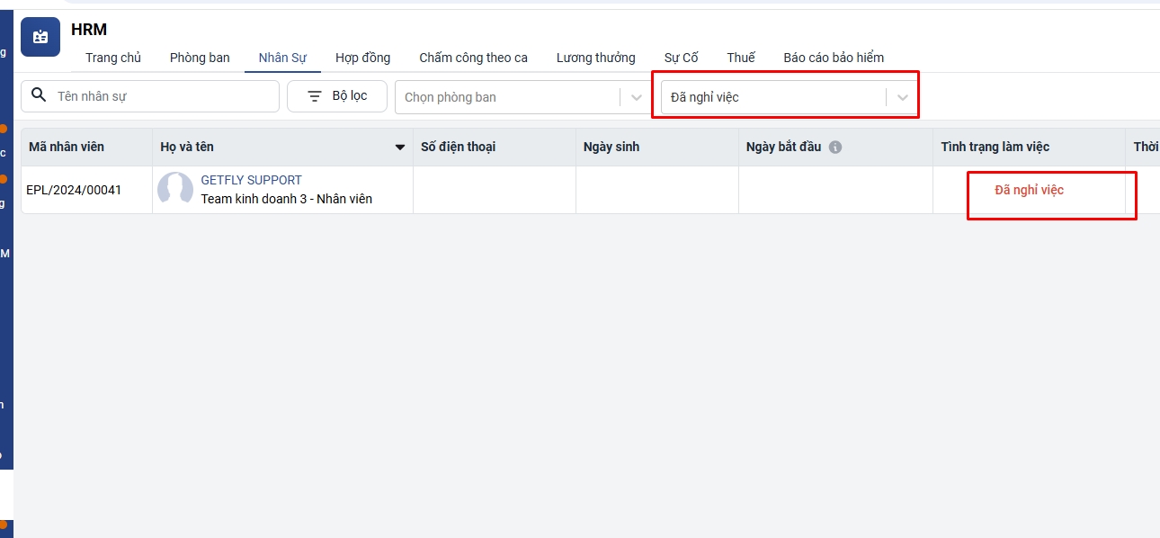Viewport: 1160px width, 538px height.
Task: Click the sort arrow in Họ và tên column
Action: click(x=400, y=148)
